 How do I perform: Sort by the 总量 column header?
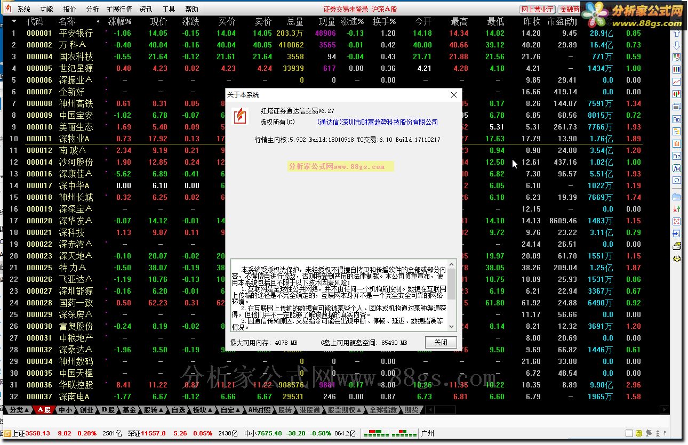coord(295,22)
